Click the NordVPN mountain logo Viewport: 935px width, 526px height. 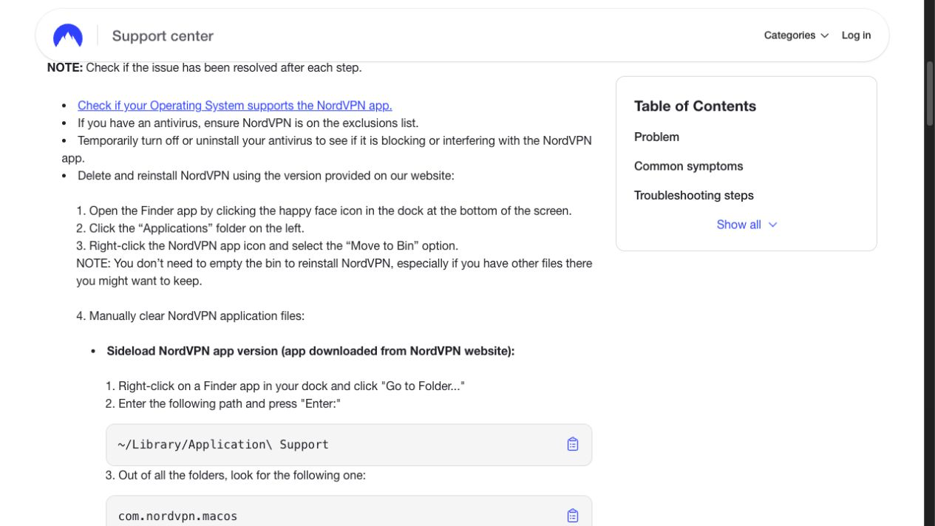tap(68, 35)
